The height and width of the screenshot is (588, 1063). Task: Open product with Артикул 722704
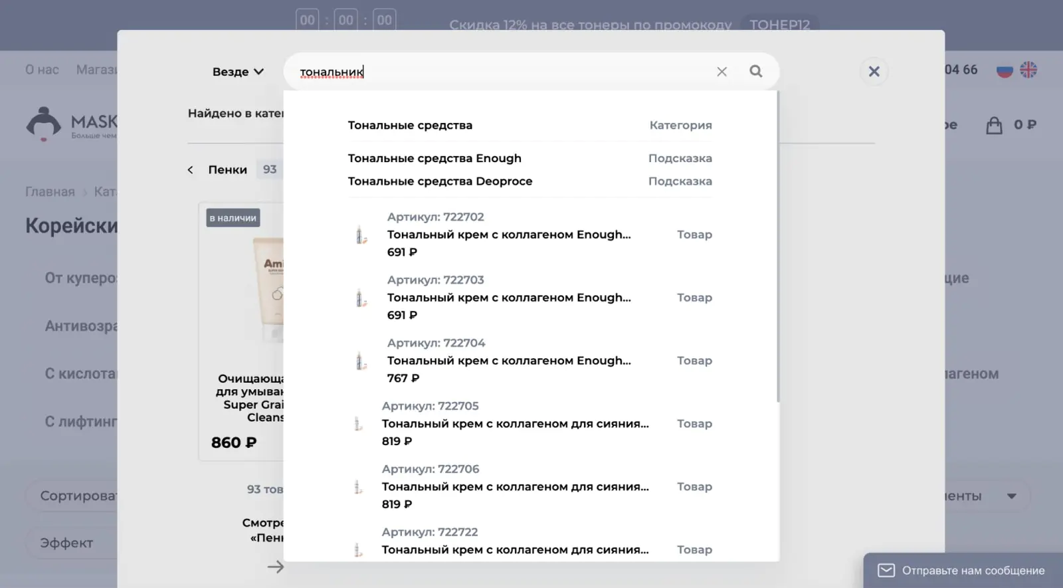pos(530,361)
